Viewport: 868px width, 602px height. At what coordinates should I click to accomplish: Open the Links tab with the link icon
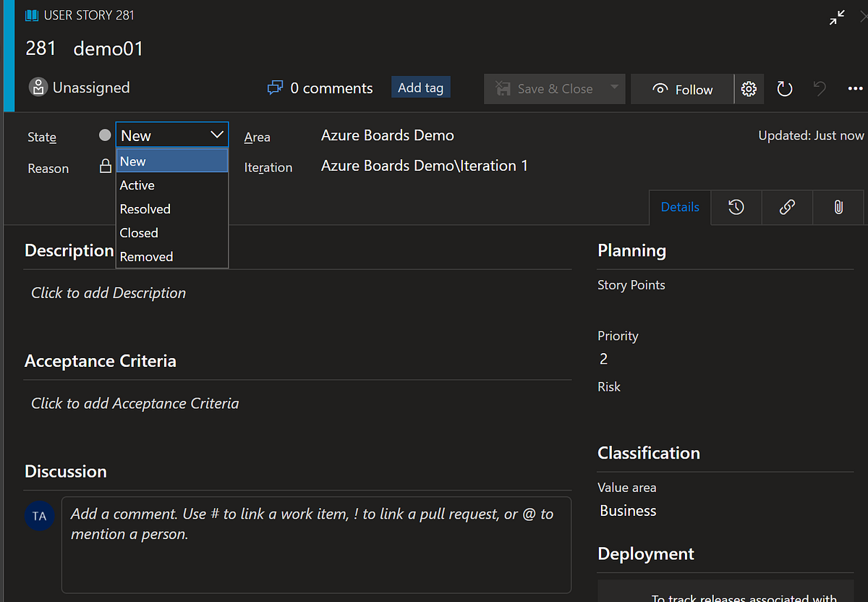point(786,207)
